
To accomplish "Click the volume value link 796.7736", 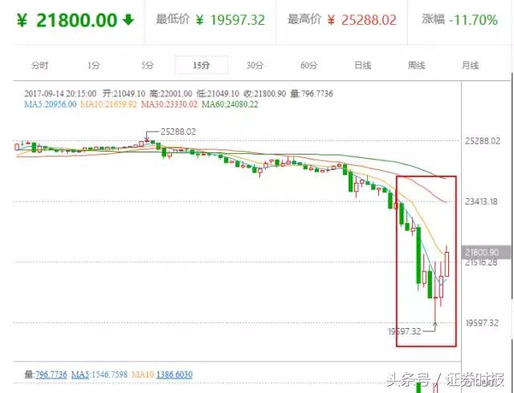I will pos(51,375).
